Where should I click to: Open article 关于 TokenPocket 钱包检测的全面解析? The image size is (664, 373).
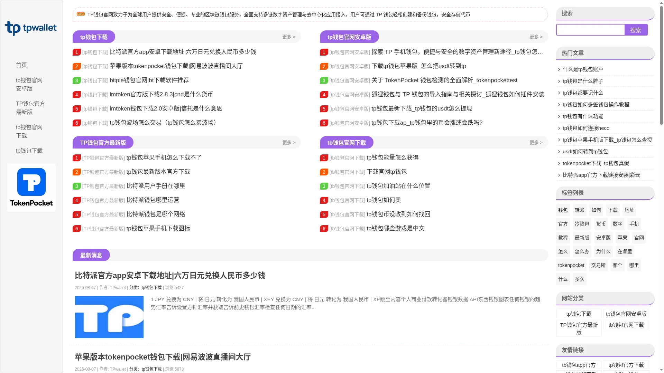[x=444, y=80]
